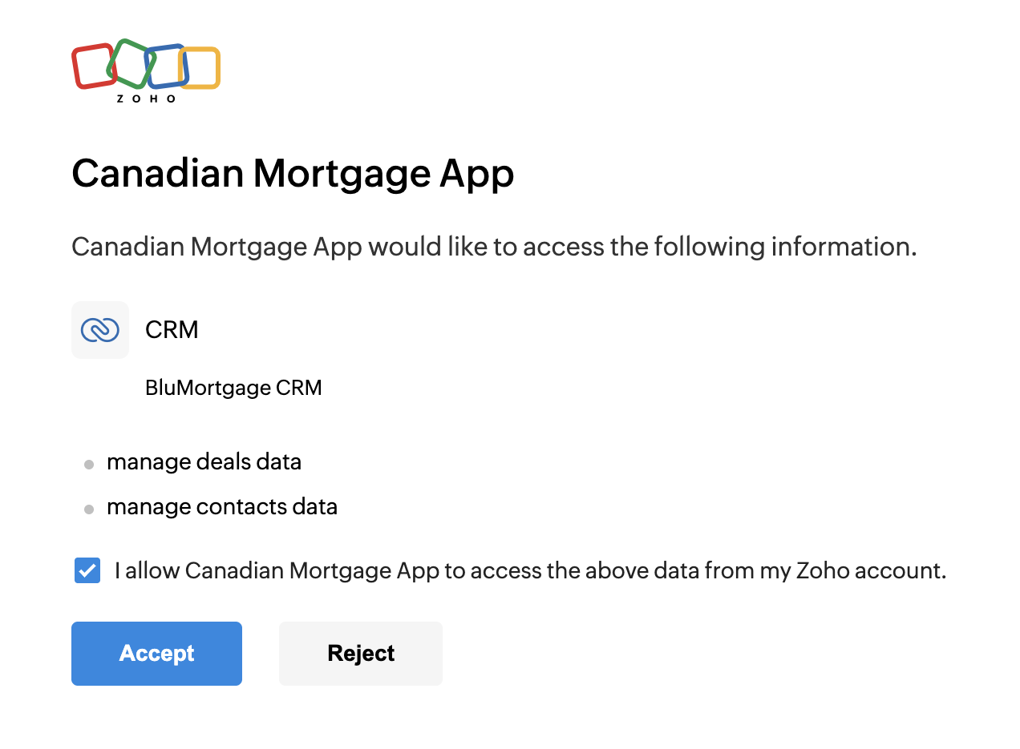Screen dimensions: 1020x749
Task: Click the CRM chain-link icon
Action: (100, 330)
